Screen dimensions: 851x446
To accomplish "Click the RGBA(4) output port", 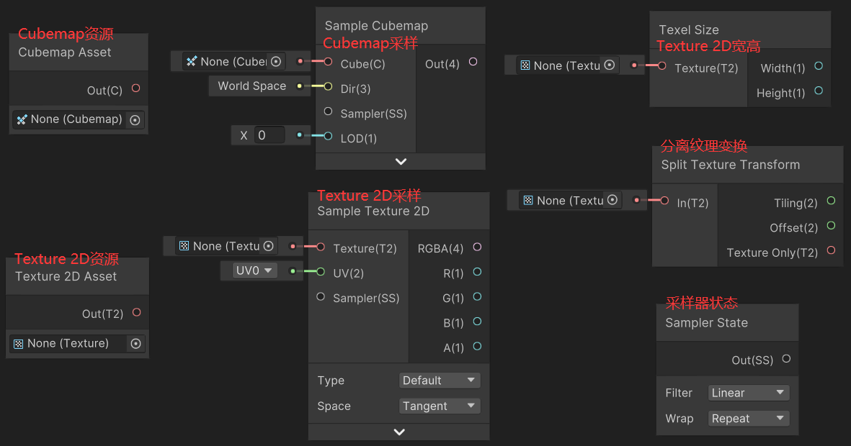I will [477, 247].
